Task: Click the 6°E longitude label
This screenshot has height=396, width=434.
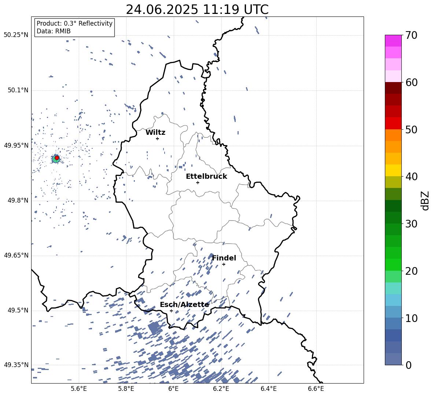Action: [x=173, y=389]
